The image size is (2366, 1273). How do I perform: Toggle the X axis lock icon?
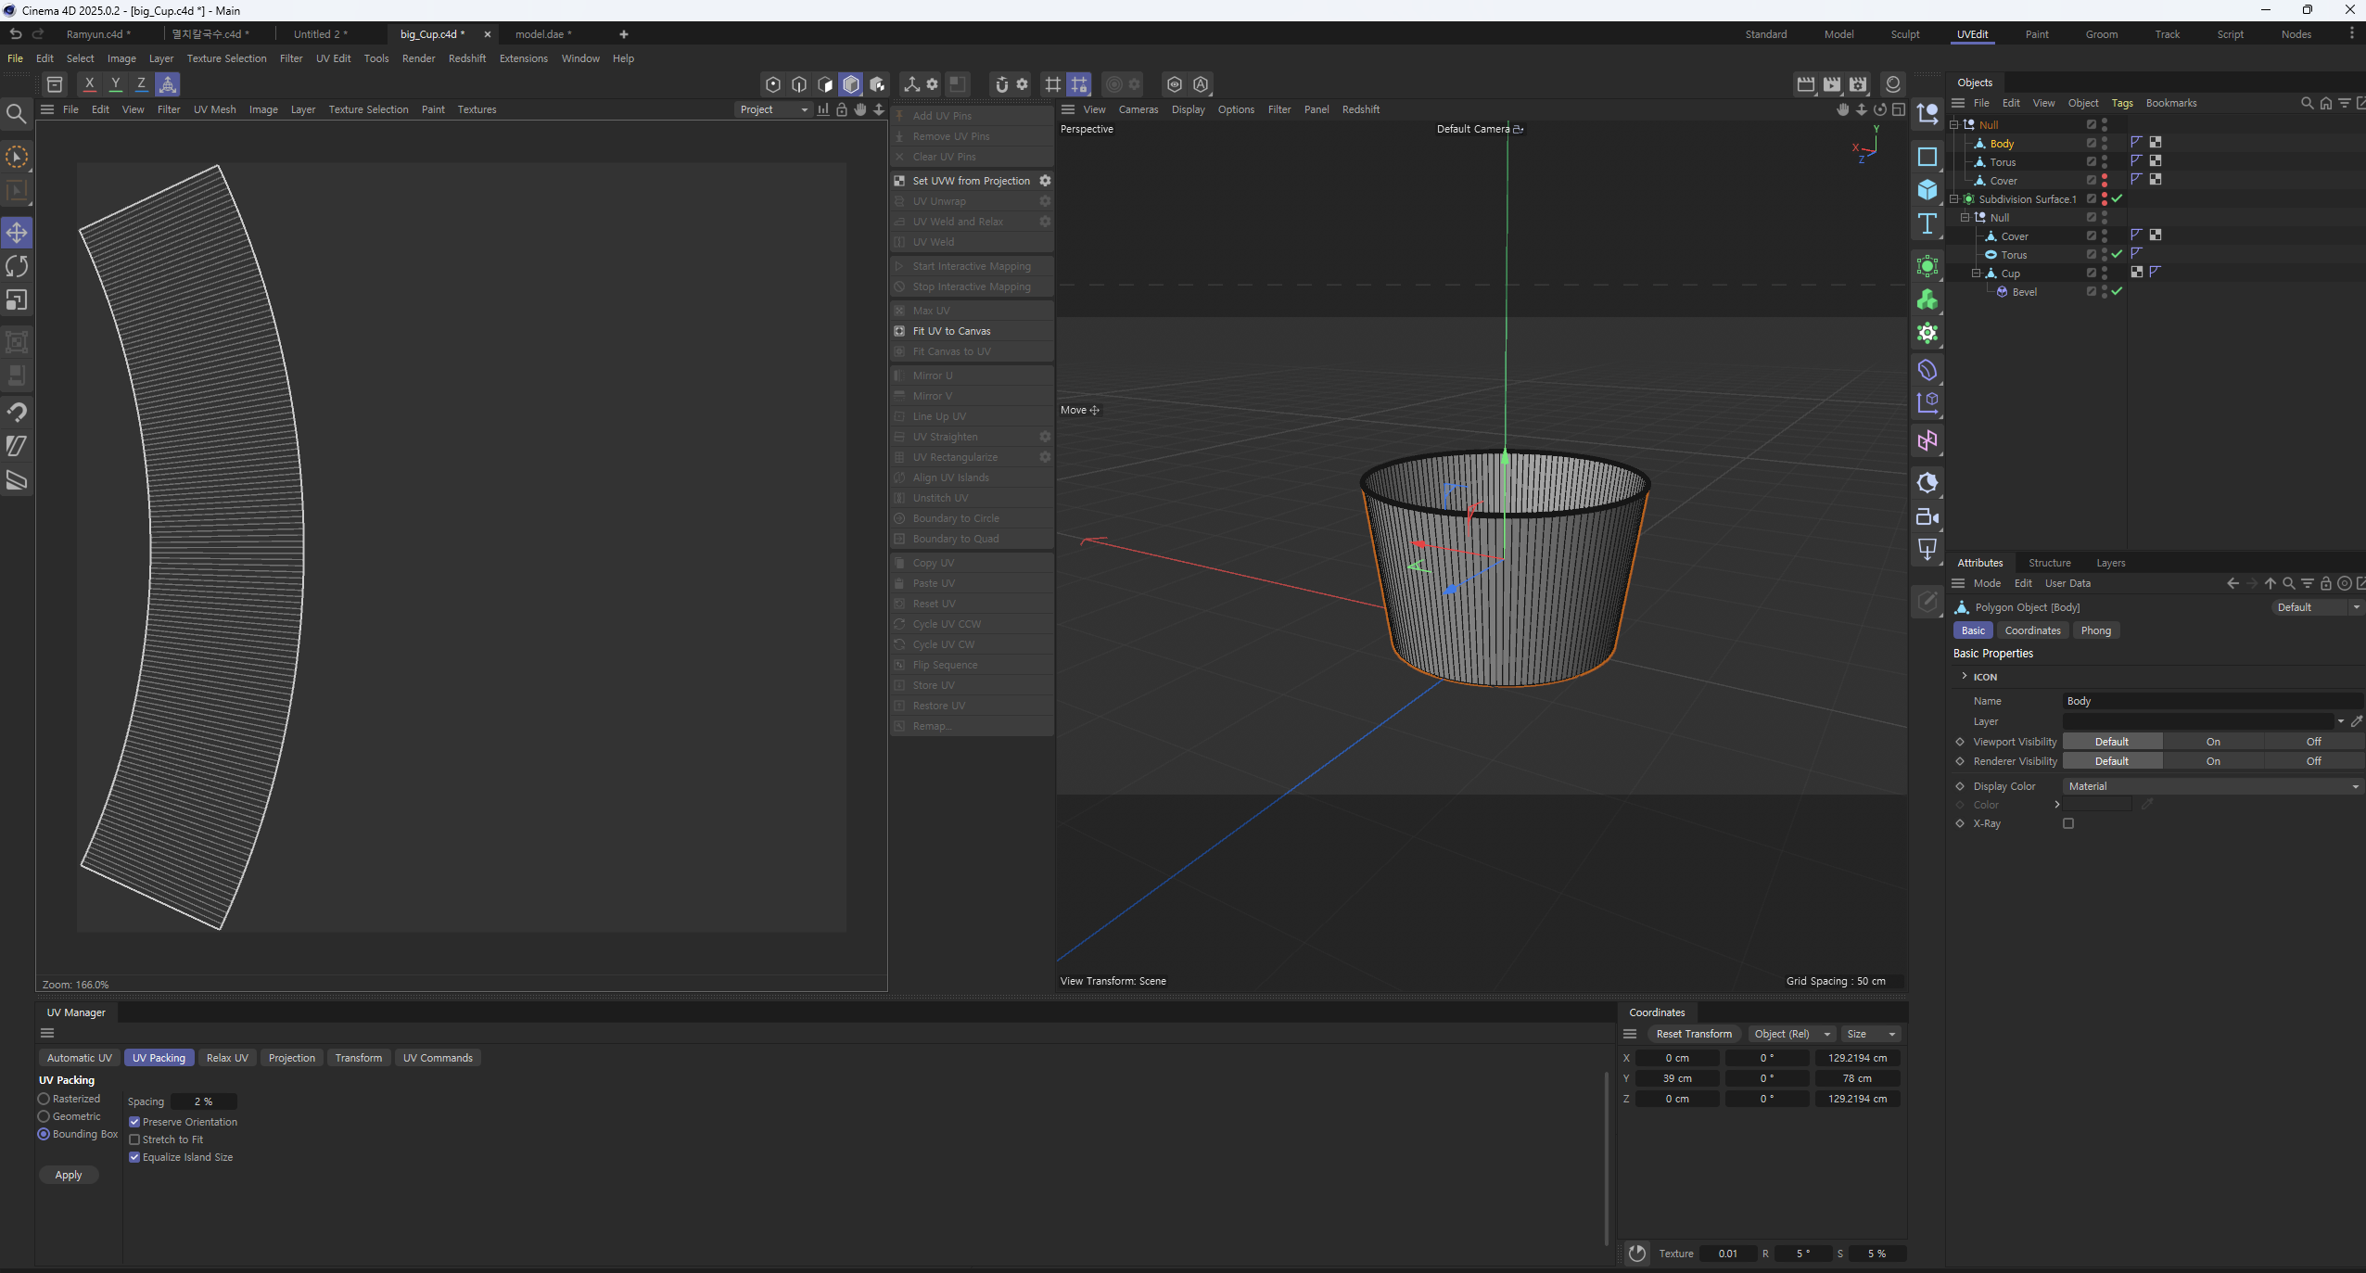point(89,84)
